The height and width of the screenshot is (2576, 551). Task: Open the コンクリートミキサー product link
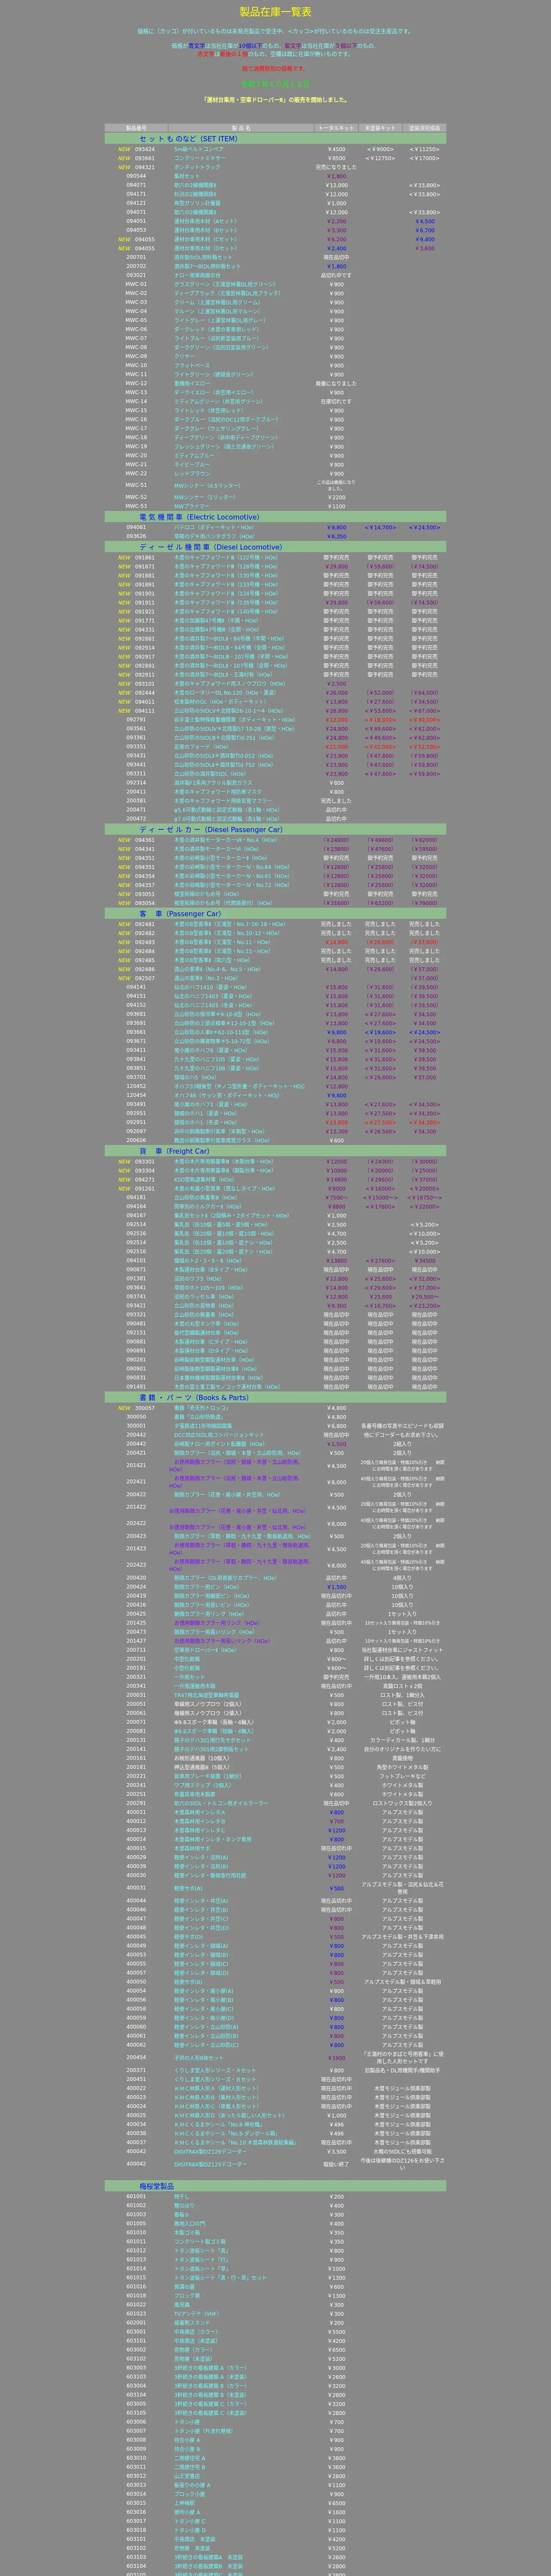coord(200,158)
